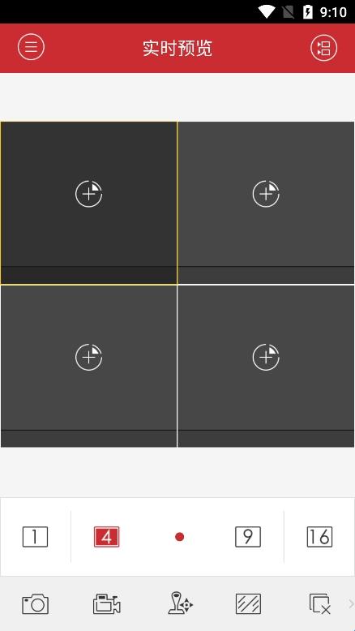The height and width of the screenshot is (631, 355).
Task: Tap the image quality striped icon
Action: [x=248, y=603]
